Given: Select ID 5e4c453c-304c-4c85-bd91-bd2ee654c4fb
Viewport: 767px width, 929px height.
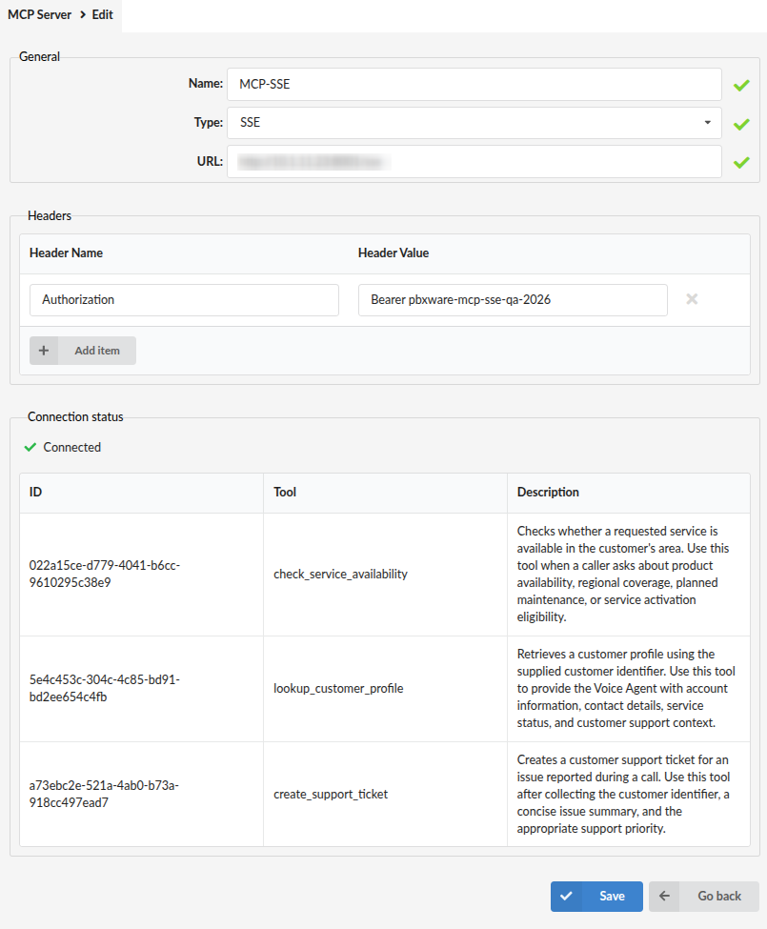Looking at the screenshot, I should coord(105,689).
